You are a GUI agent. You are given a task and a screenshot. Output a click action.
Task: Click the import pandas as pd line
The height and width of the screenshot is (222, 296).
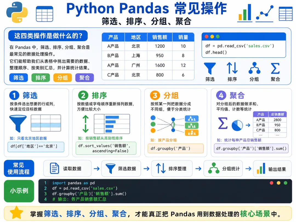click(x=73, y=183)
